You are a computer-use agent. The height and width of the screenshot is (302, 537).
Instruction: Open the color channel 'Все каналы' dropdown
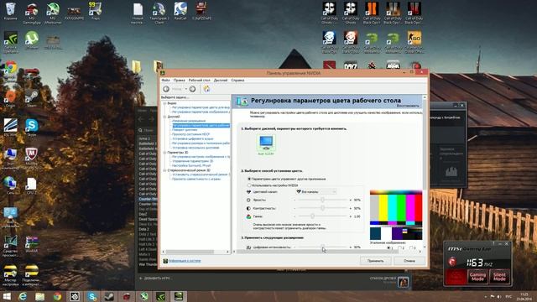315,192
